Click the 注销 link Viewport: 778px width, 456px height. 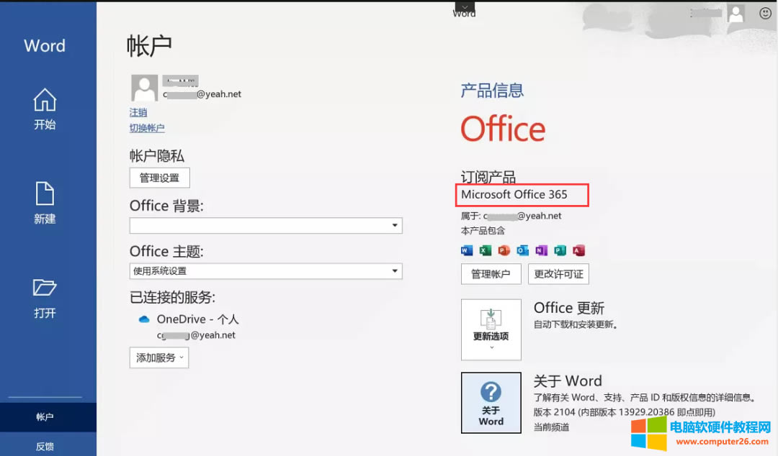138,112
